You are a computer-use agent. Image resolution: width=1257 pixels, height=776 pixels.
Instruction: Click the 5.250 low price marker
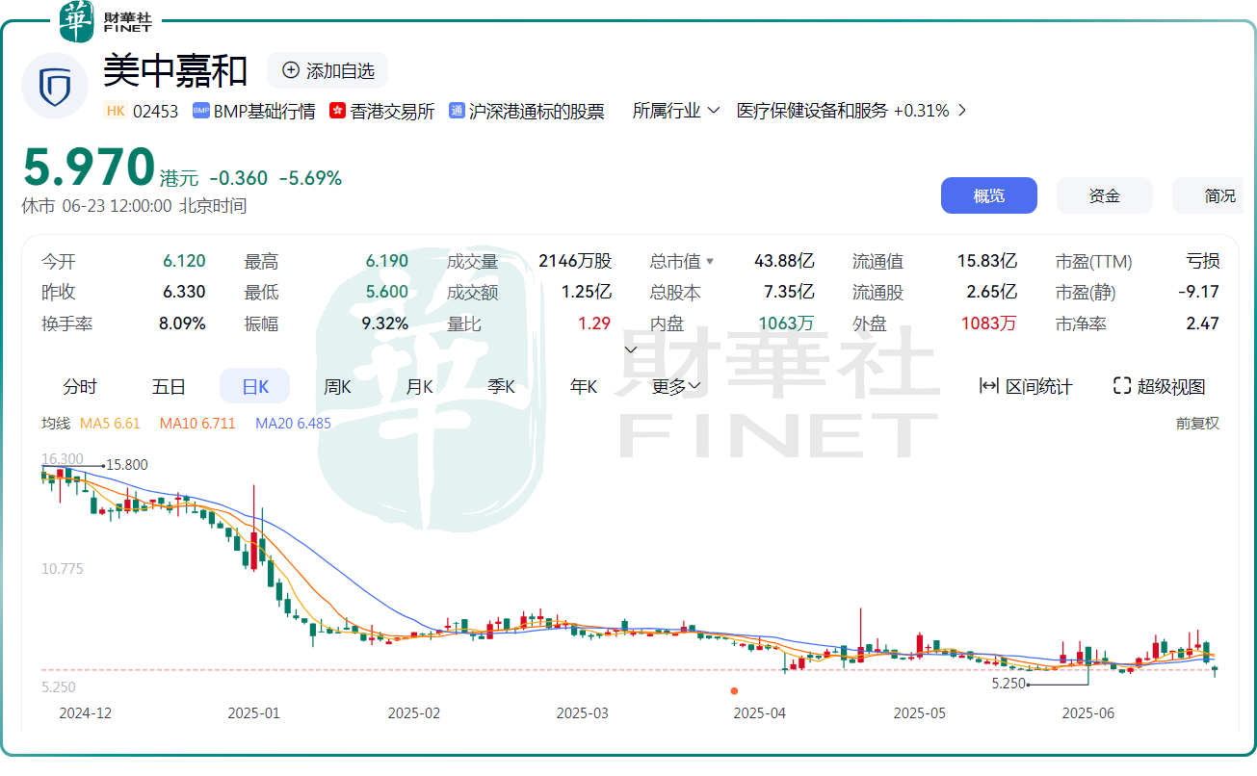coord(1008,684)
